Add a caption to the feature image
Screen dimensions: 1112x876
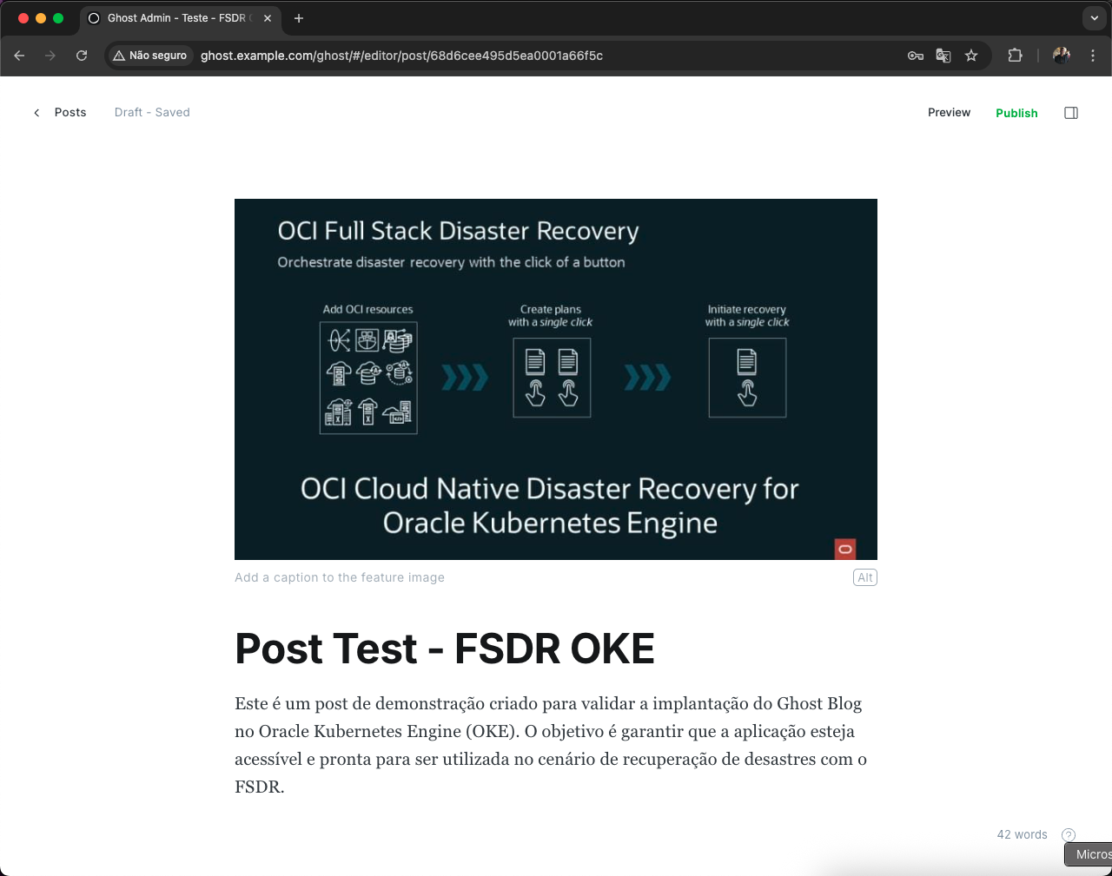(340, 577)
